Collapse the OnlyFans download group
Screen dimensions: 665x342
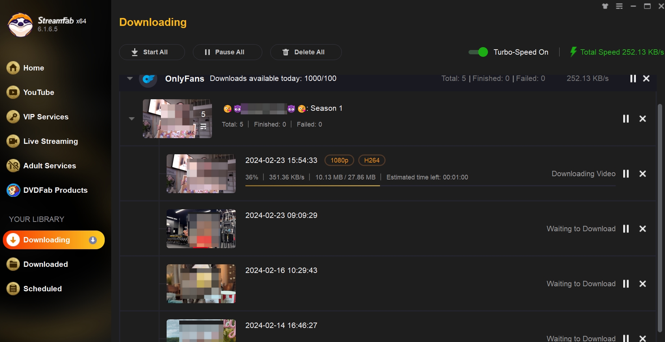130,78
